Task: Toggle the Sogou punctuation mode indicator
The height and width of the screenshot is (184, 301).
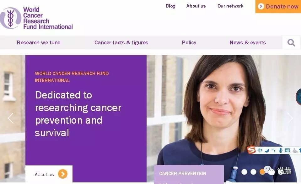Action: [x=274, y=150]
